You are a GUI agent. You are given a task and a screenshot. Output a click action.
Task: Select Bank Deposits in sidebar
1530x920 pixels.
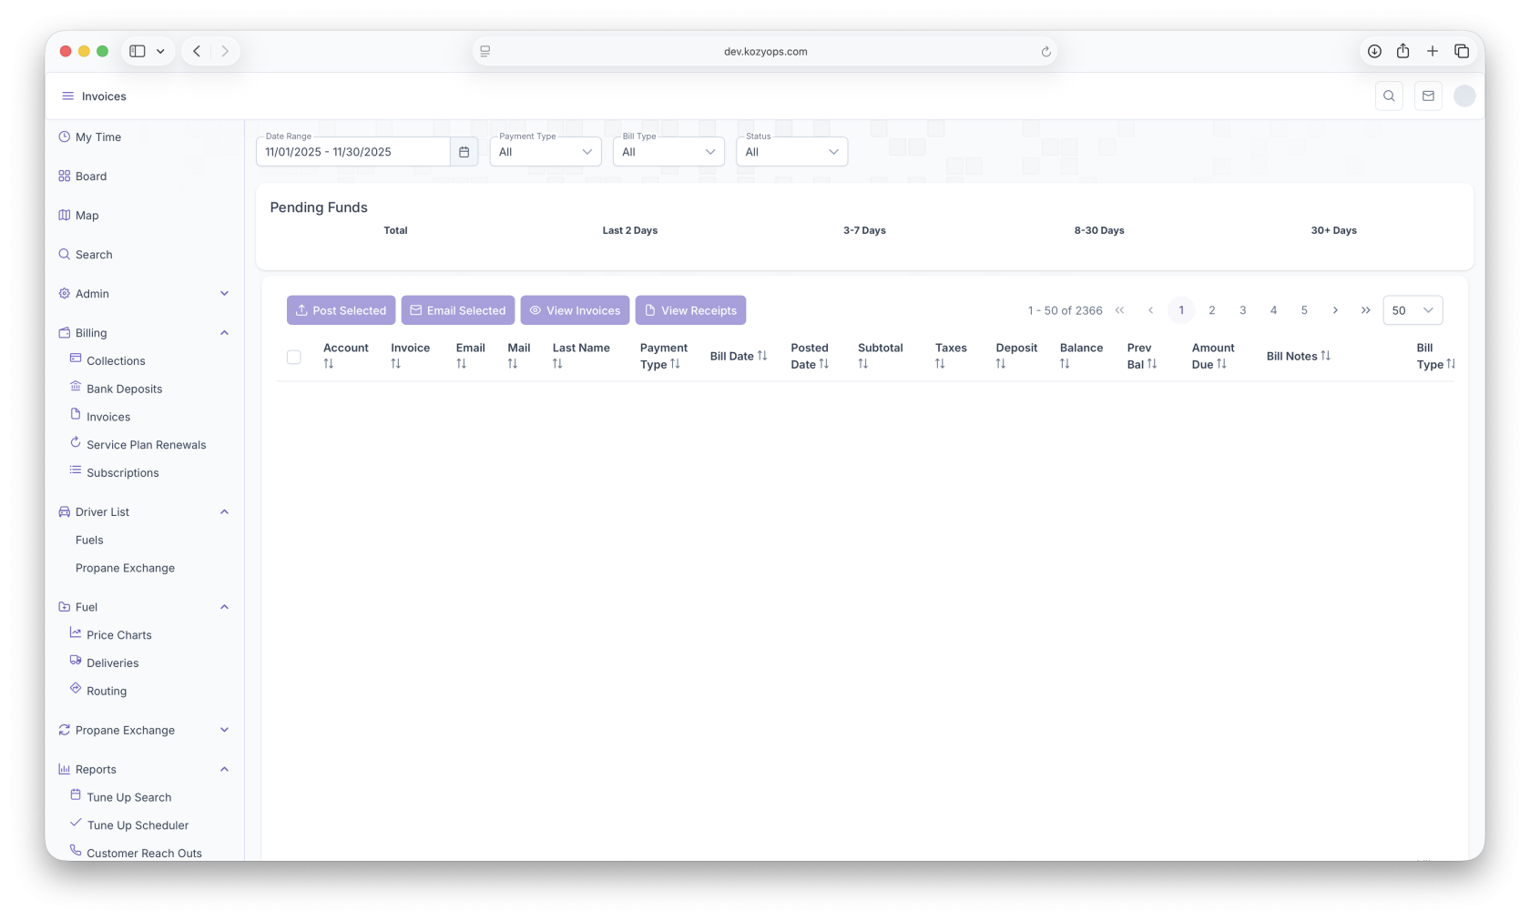coord(124,389)
